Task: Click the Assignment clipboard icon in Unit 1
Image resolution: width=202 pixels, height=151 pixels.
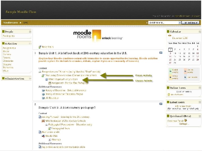Action: coord(50,83)
